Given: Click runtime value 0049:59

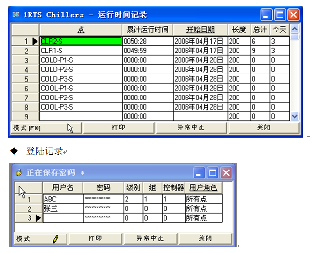Looking at the screenshot, I should tap(148, 51).
